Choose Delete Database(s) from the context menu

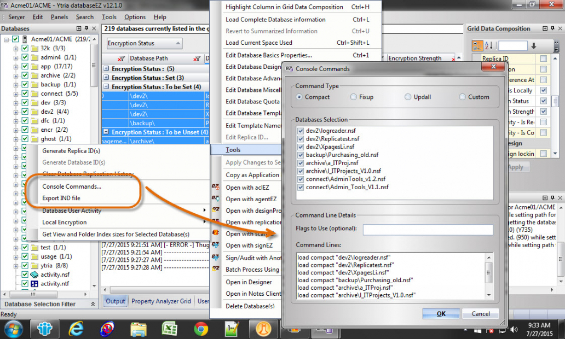(x=250, y=306)
